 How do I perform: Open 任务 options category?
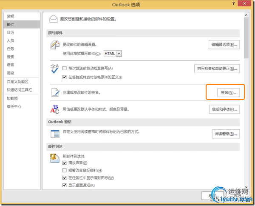point(22,49)
